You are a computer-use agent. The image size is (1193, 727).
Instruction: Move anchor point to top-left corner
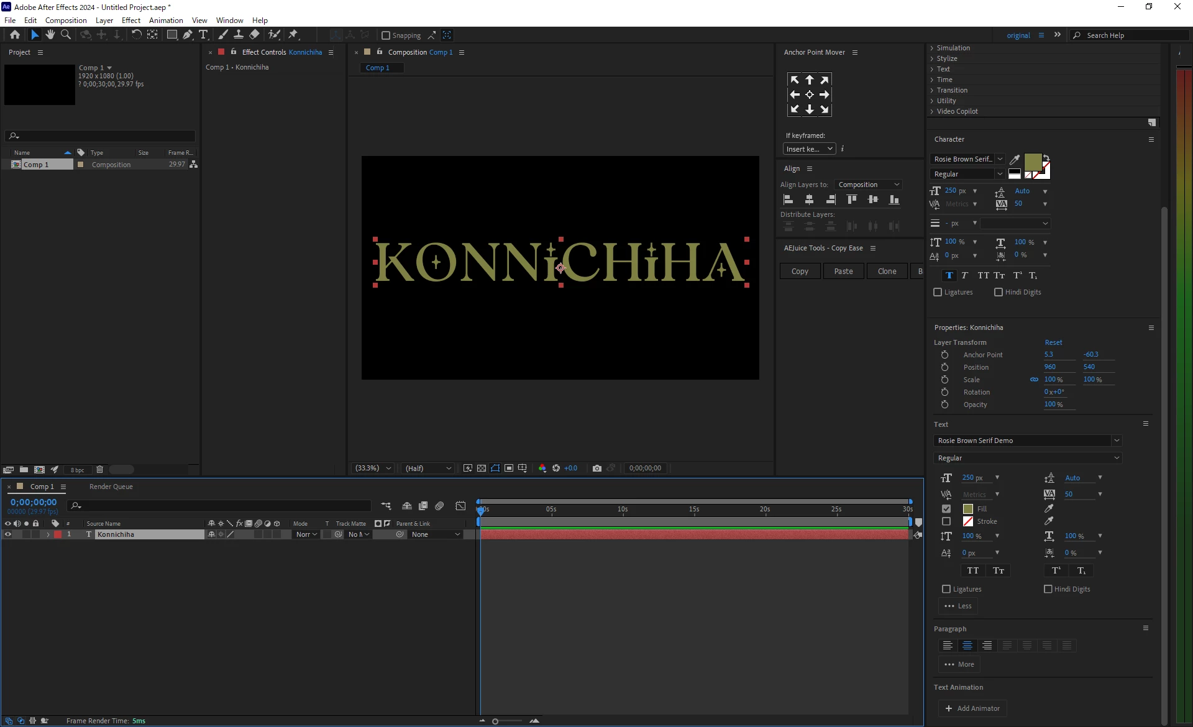pos(795,80)
